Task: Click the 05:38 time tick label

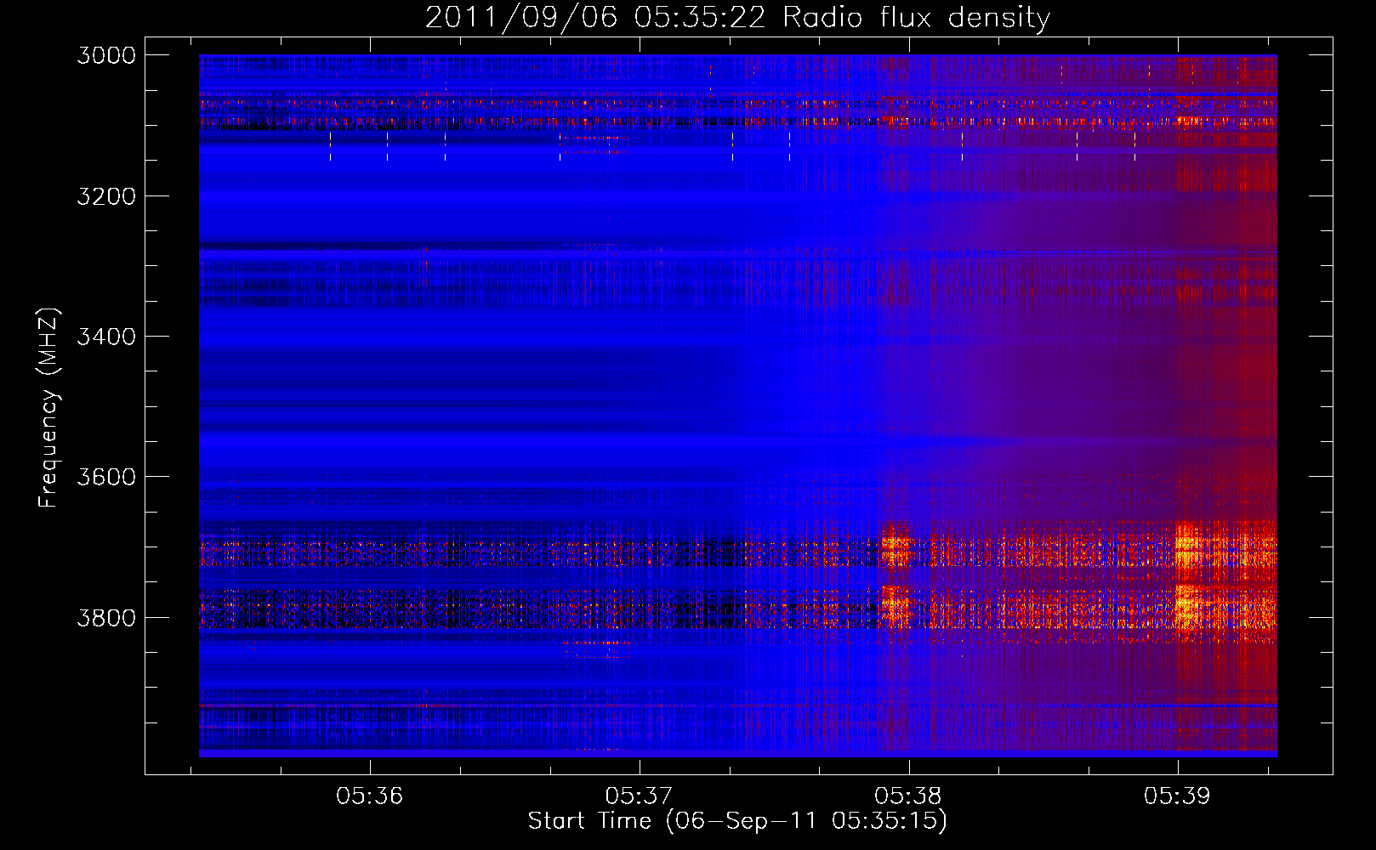Action: coord(908,796)
